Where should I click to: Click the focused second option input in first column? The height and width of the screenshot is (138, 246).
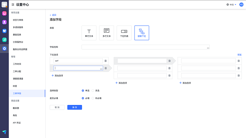78,68
